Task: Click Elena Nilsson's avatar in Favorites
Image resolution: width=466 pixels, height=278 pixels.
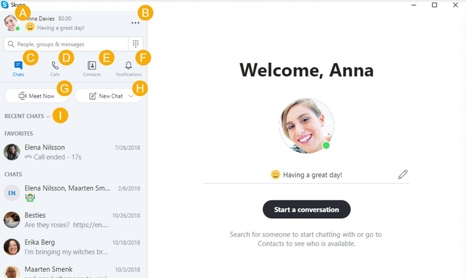Action: pos(12,152)
